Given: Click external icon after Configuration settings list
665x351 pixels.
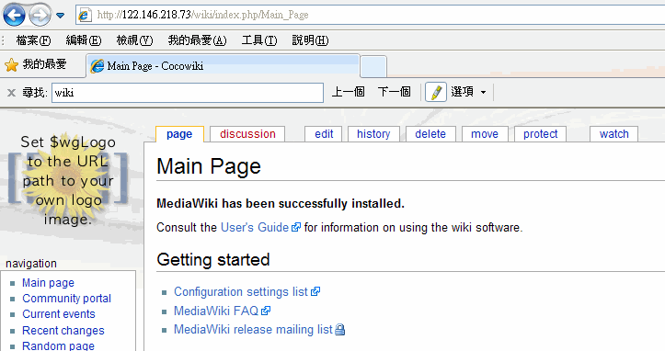Looking at the screenshot, I should [315, 291].
